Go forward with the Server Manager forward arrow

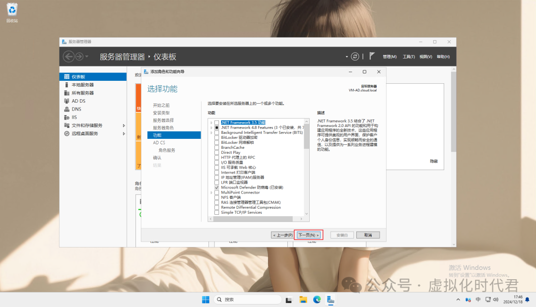click(x=79, y=57)
